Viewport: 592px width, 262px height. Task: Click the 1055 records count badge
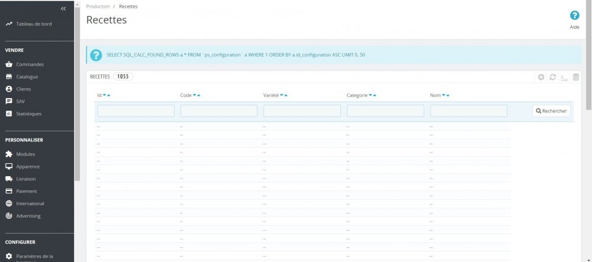click(123, 76)
